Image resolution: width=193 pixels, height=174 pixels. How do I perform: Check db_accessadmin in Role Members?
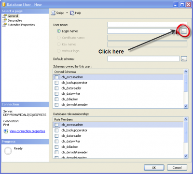tap(56, 125)
